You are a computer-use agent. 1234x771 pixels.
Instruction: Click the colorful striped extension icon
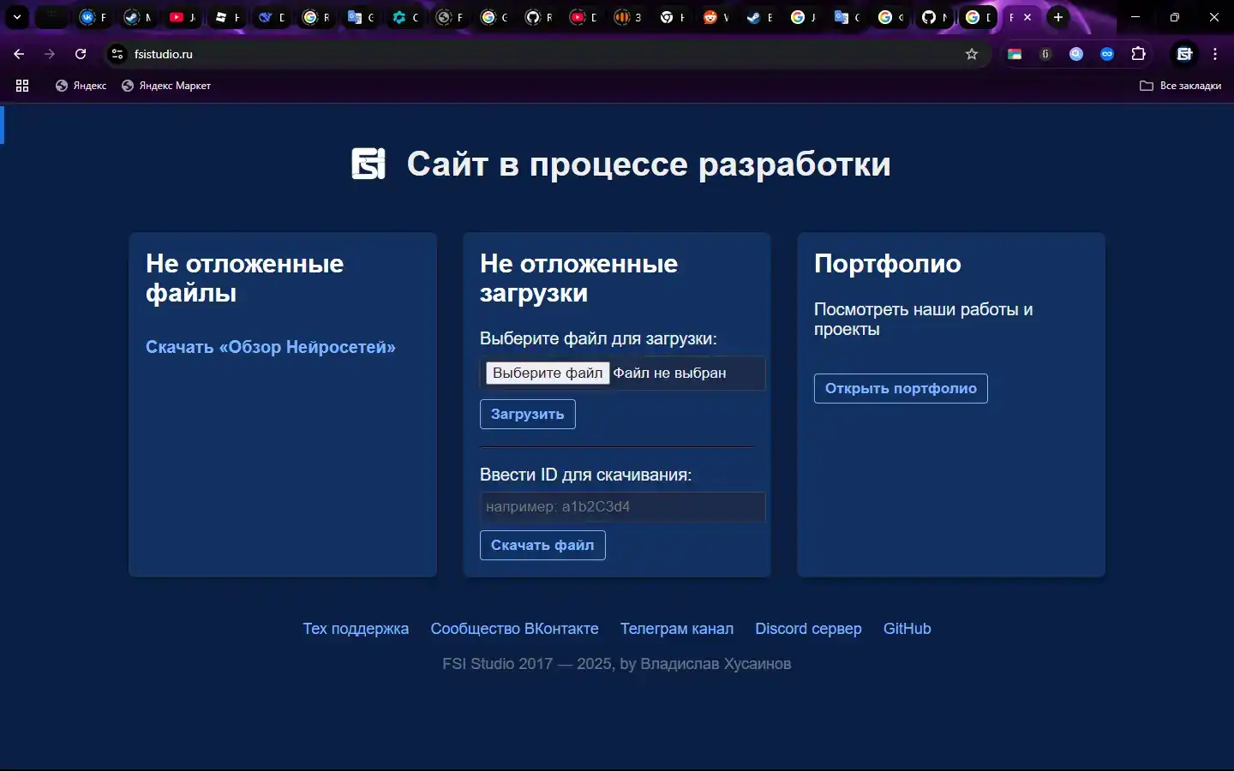[x=1015, y=54]
